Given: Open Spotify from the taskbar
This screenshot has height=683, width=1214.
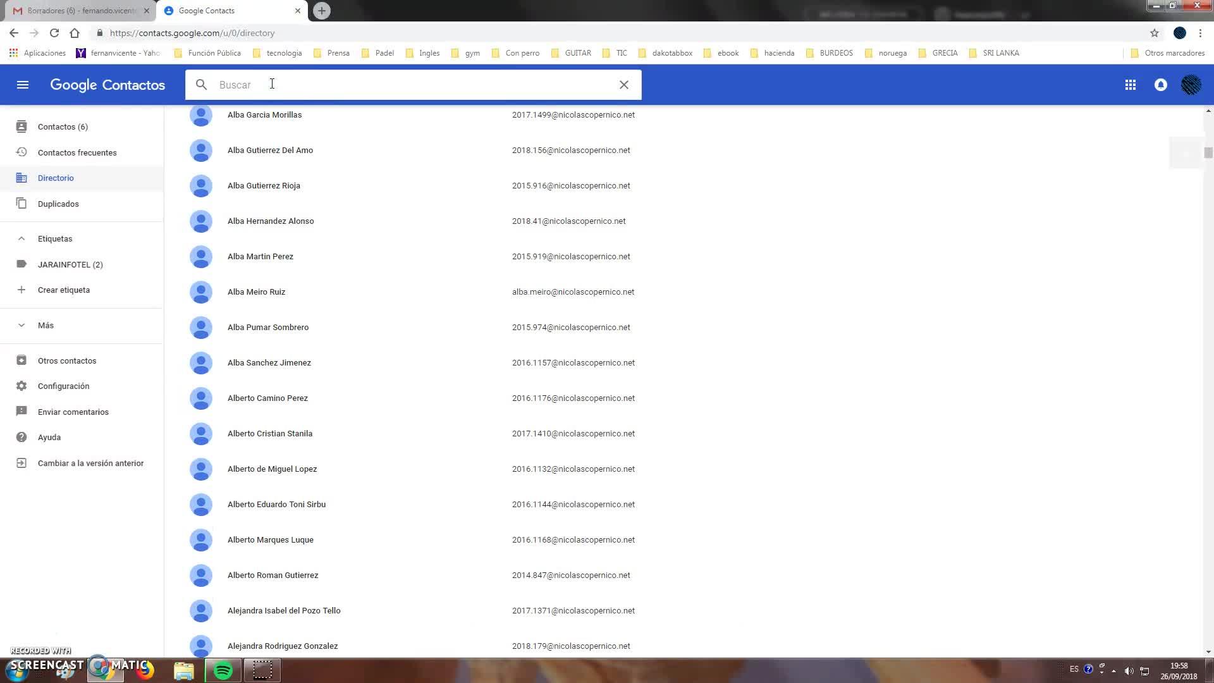Looking at the screenshot, I should [223, 670].
